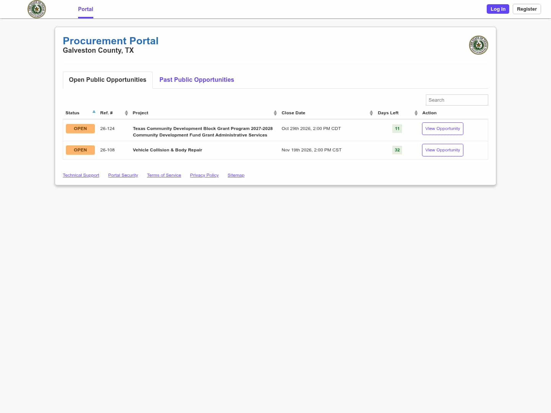Open Technical Support link
The image size is (551, 413).
point(81,176)
